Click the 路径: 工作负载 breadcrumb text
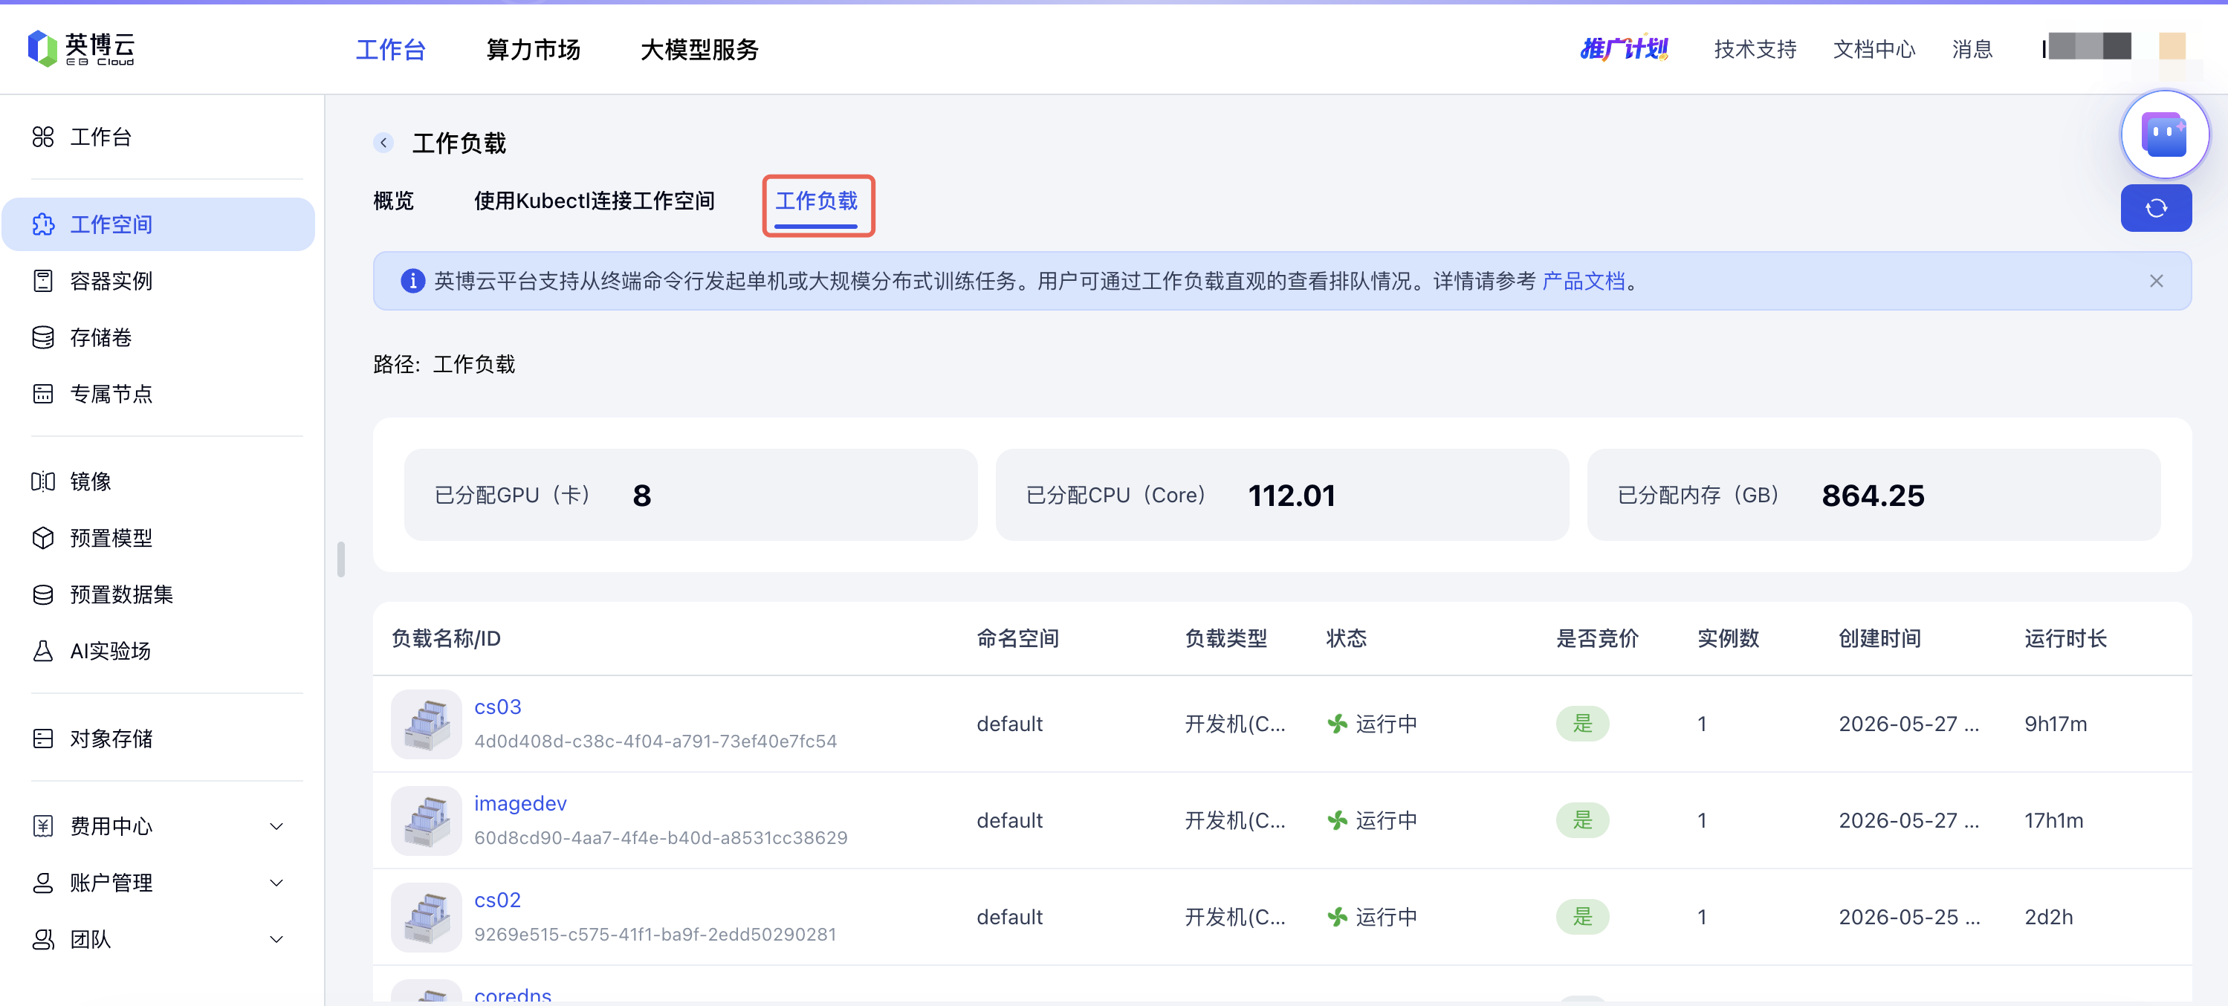The image size is (2228, 1006). pyautogui.click(x=444, y=365)
